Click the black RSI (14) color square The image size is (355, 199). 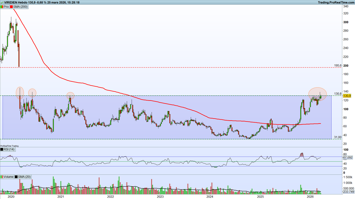tap(2, 149)
